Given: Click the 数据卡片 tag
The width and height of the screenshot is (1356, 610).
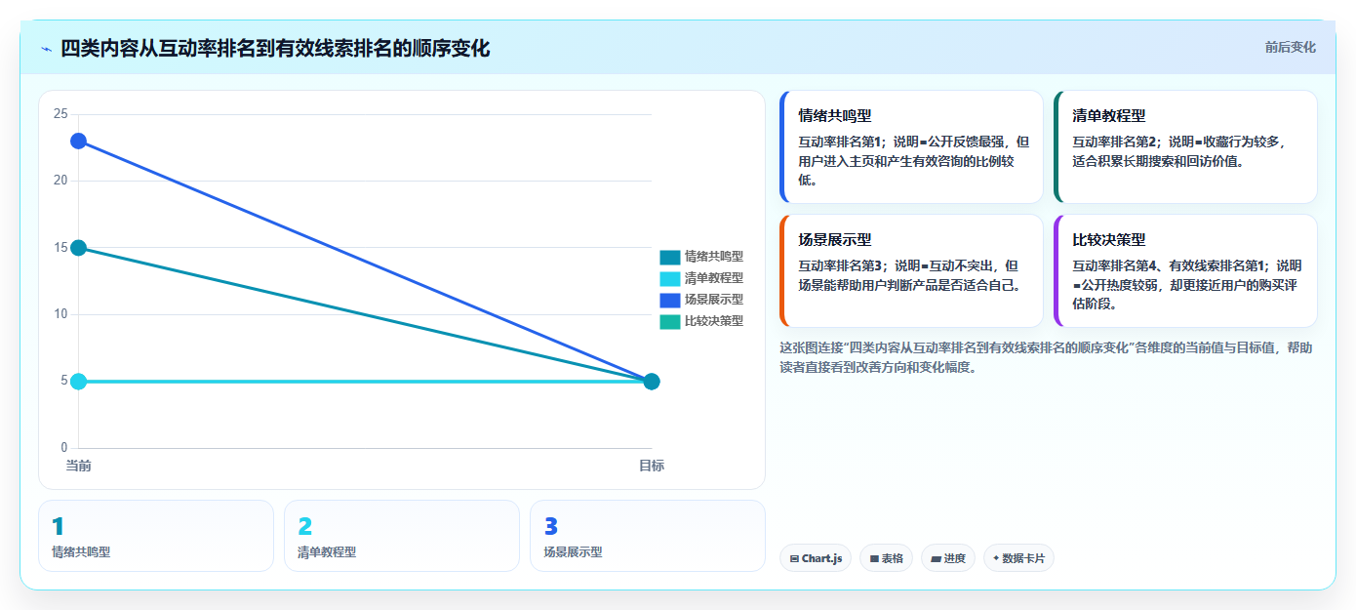Looking at the screenshot, I should (x=1018, y=558).
